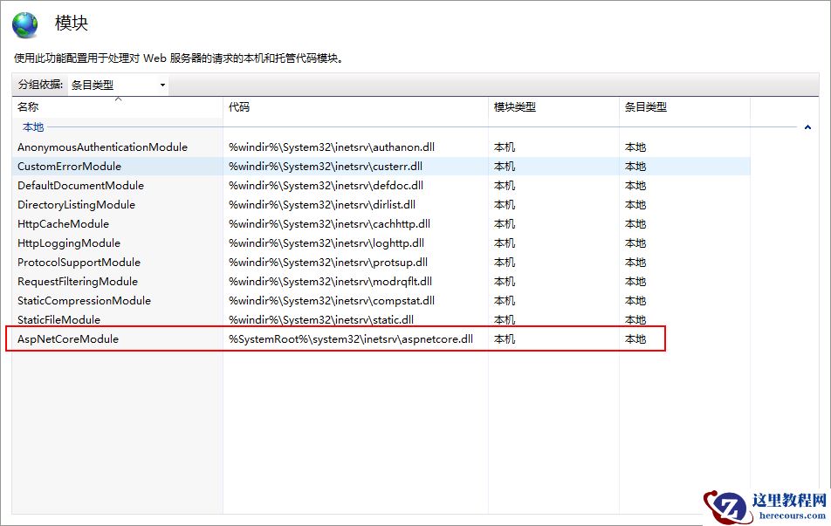Select the CustomErrorModule row
The image size is (831, 526).
pos(68,166)
